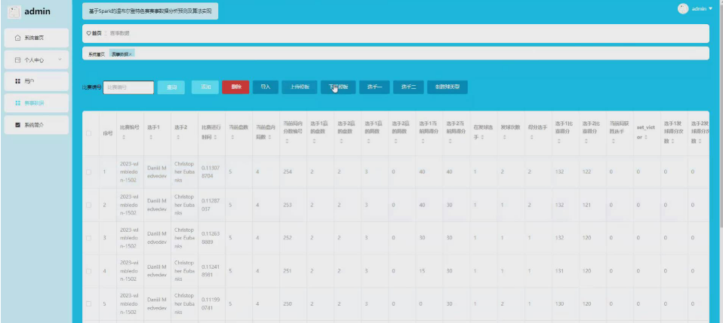This screenshot has width=723, height=323.
Task: Open 系统首页 in the sidebar
Action: coord(36,38)
